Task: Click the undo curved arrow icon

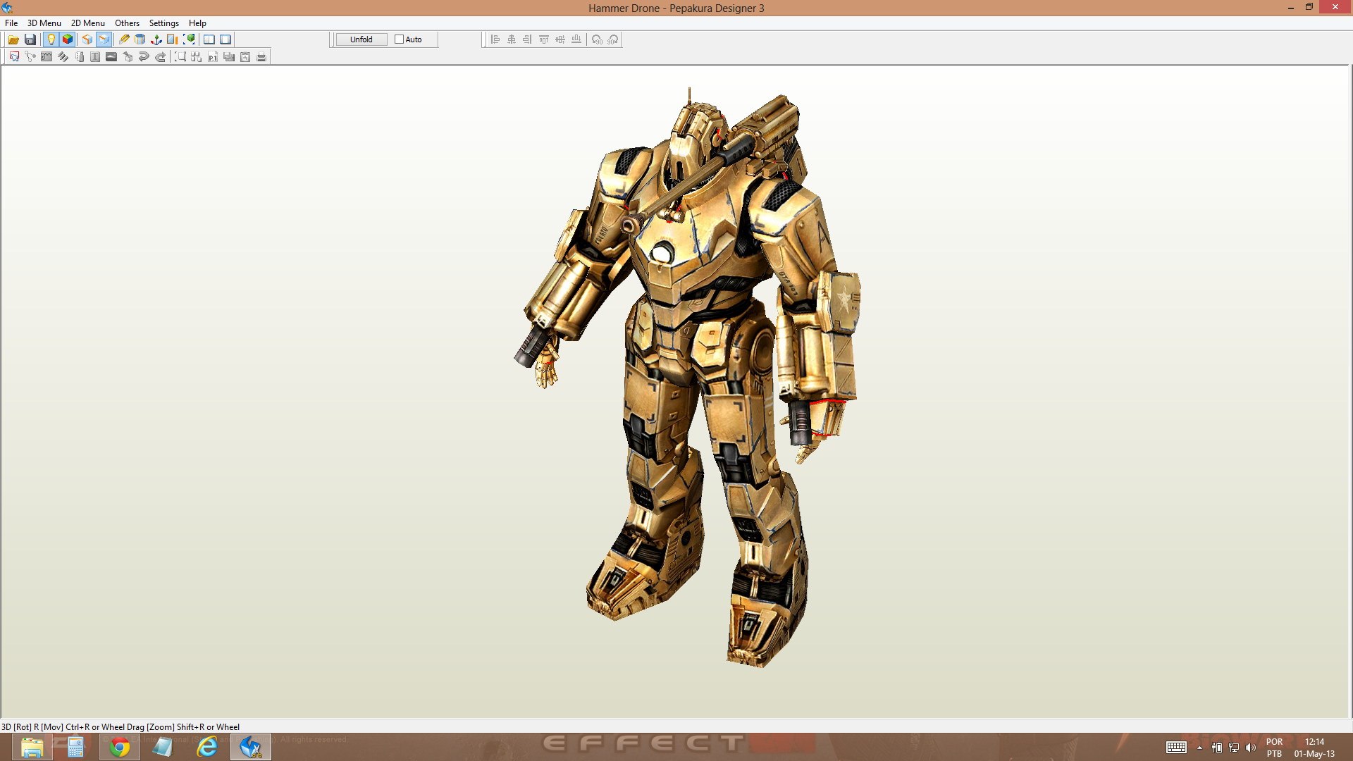Action: (144, 57)
